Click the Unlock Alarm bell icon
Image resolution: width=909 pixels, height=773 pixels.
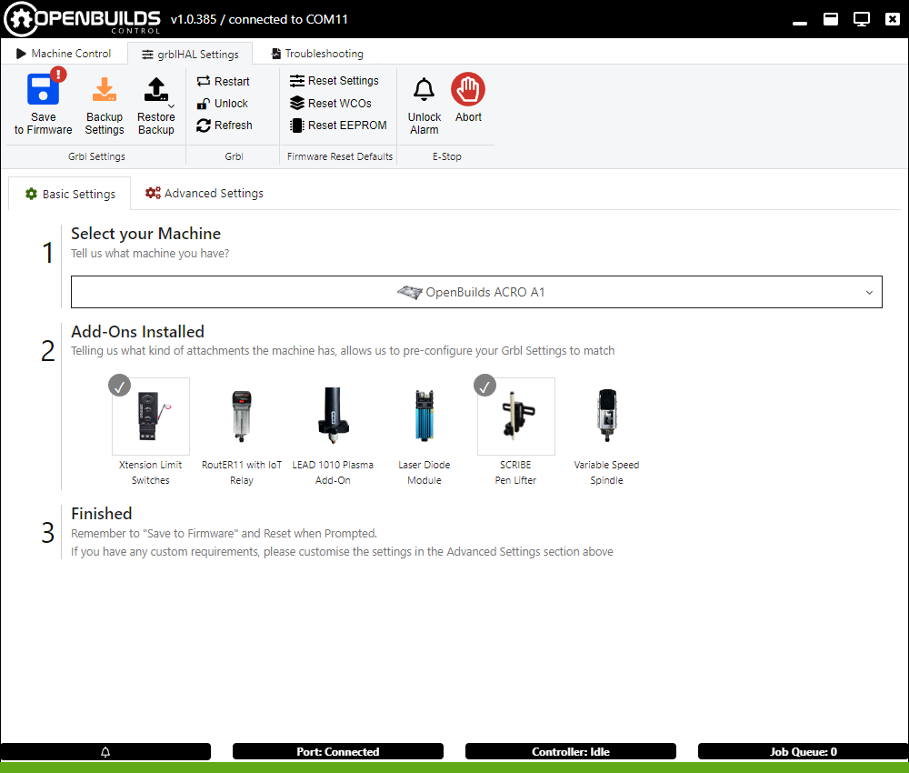point(424,90)
